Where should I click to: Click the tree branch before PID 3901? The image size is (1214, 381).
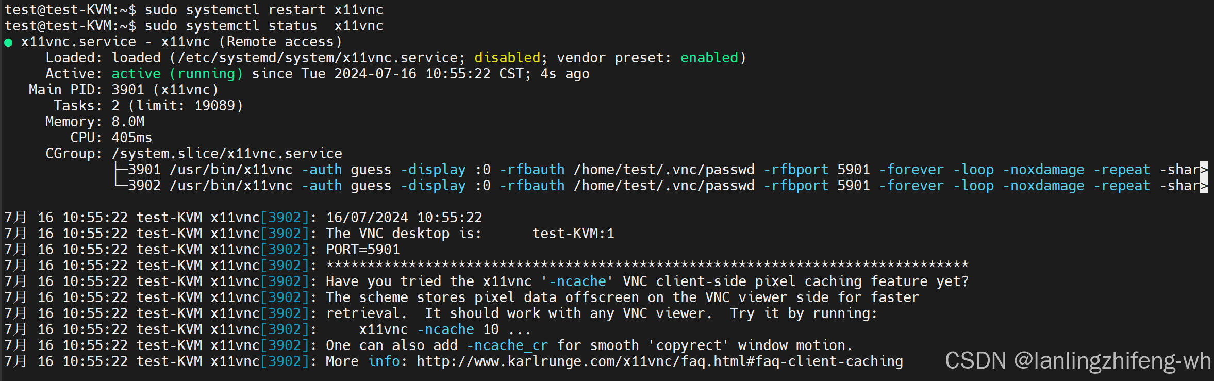pyautogui.click(x=121, y=169)
